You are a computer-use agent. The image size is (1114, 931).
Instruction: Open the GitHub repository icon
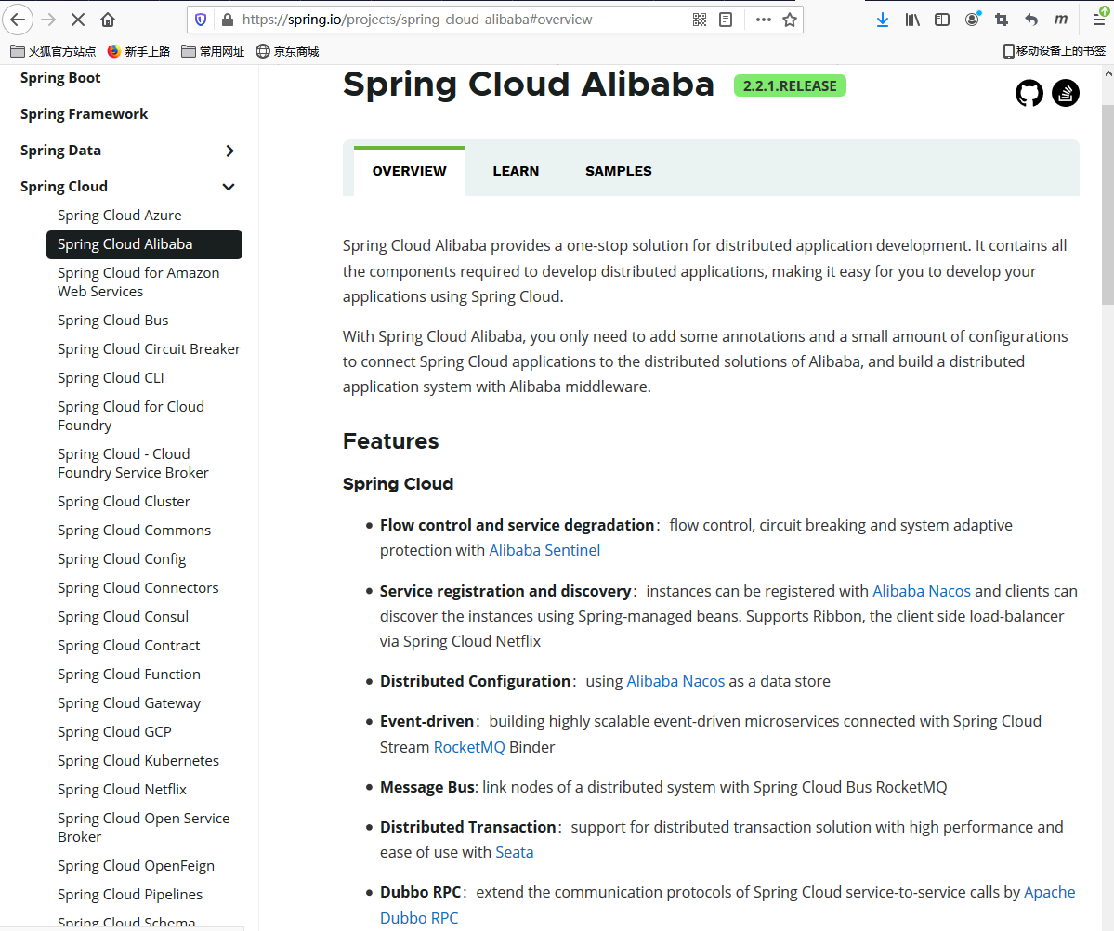point(1029,93)
